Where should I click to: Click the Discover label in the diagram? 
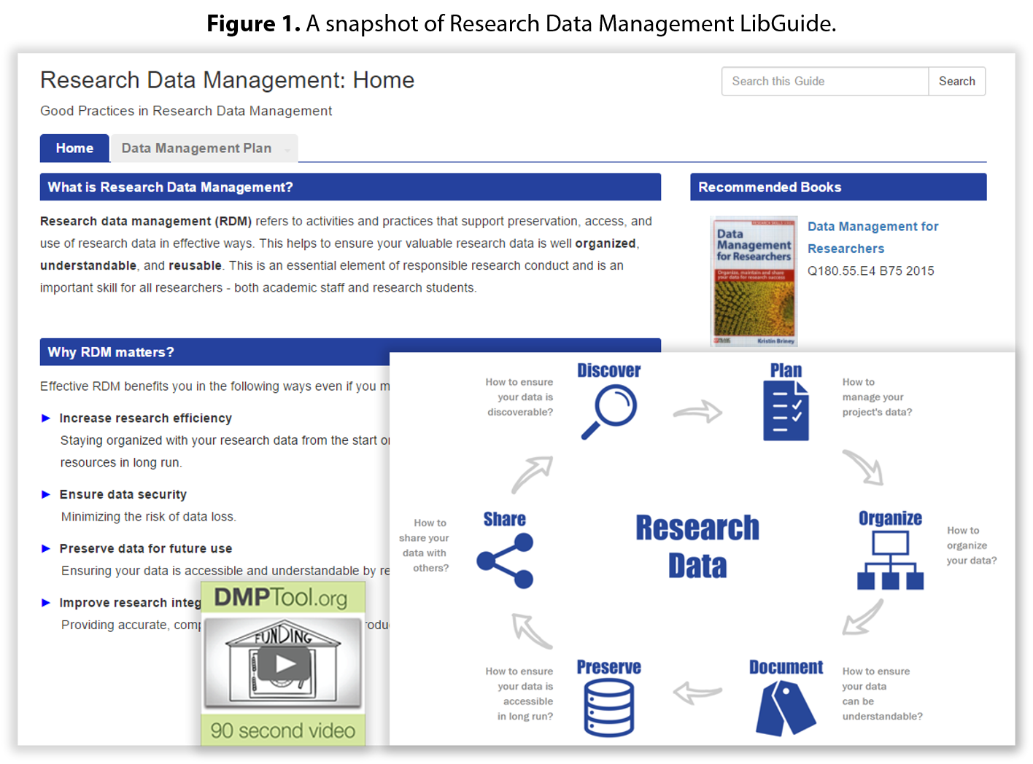tap(609, 370)
